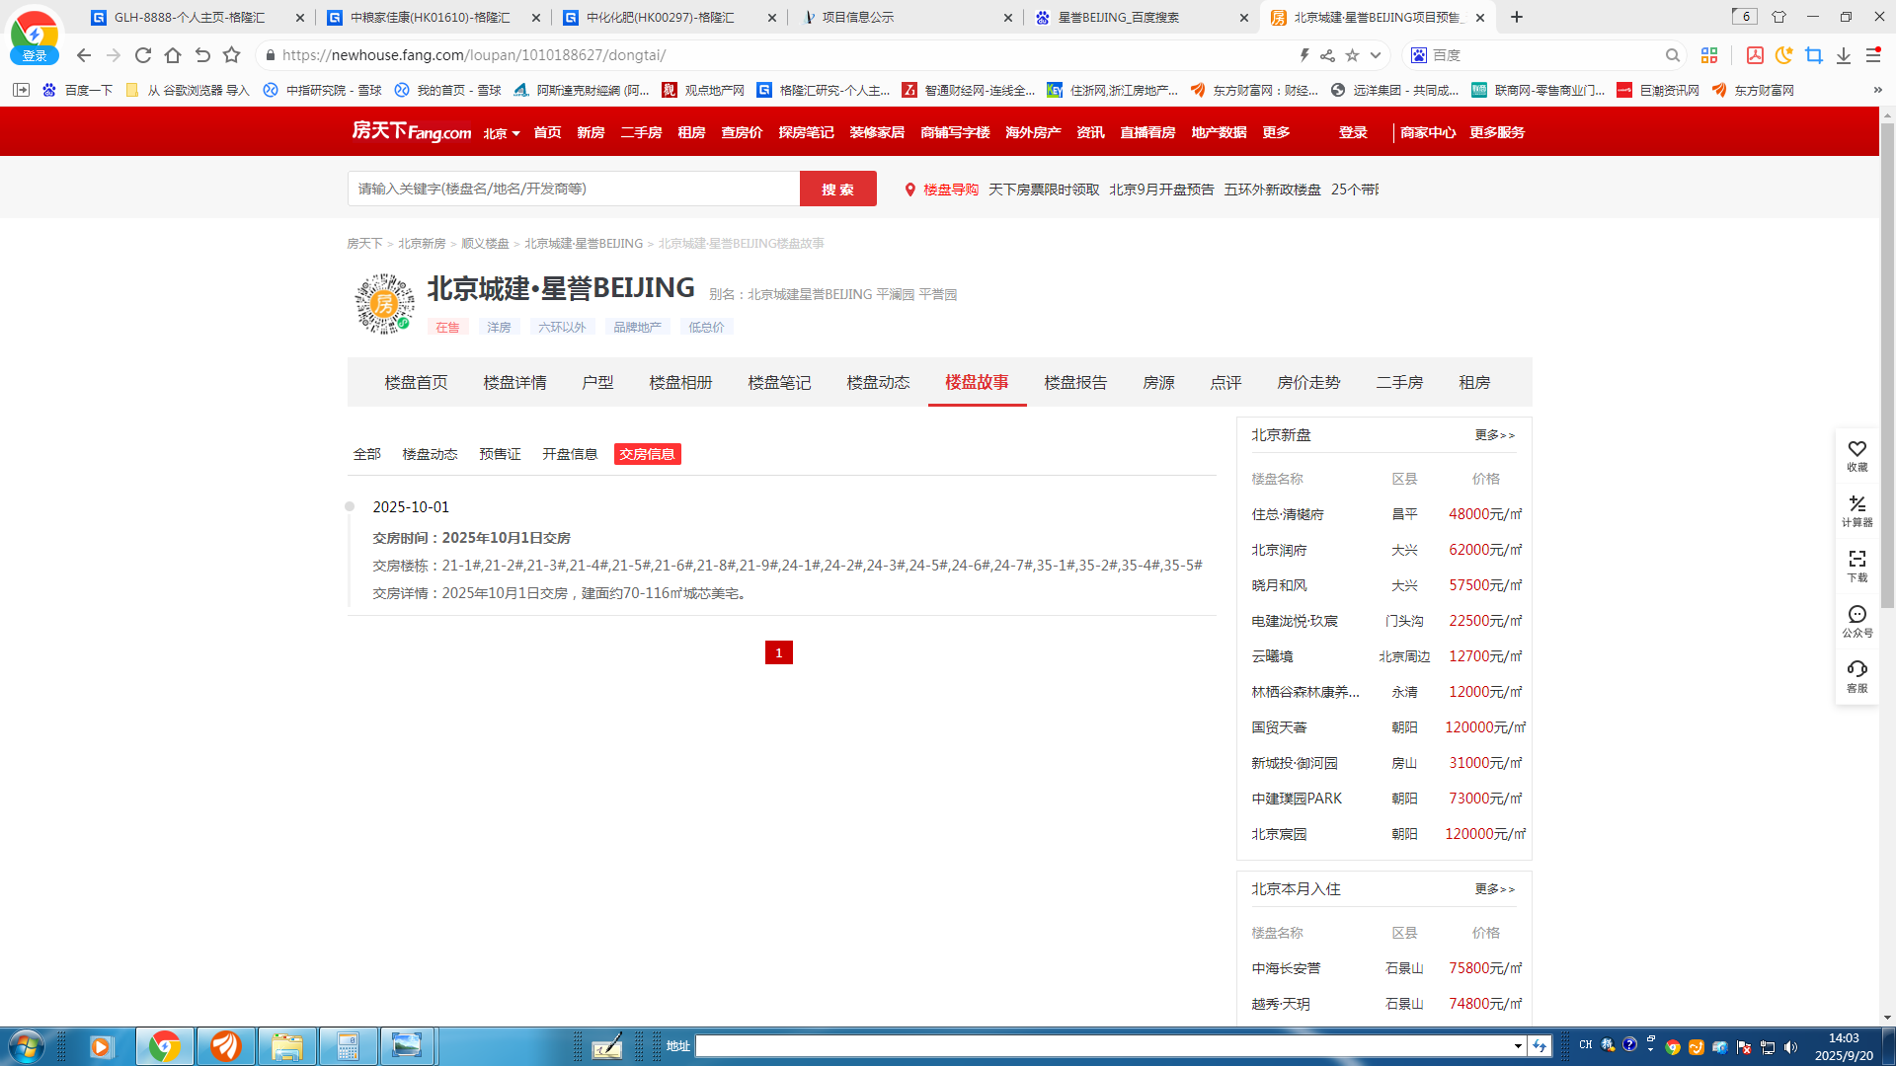
Task: Click the 公众号 sidebar icon
Action: (1857, 621)
